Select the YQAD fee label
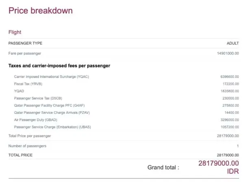This screenshot has width=244, height=182. coord(19,91)
